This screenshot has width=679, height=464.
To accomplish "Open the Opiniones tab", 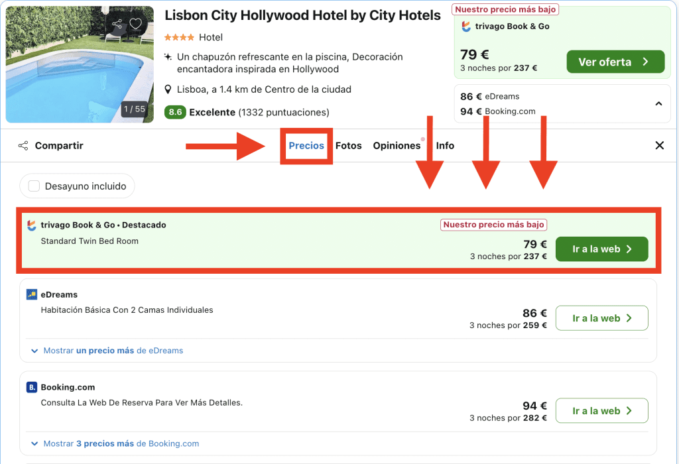I will point(397,146).
